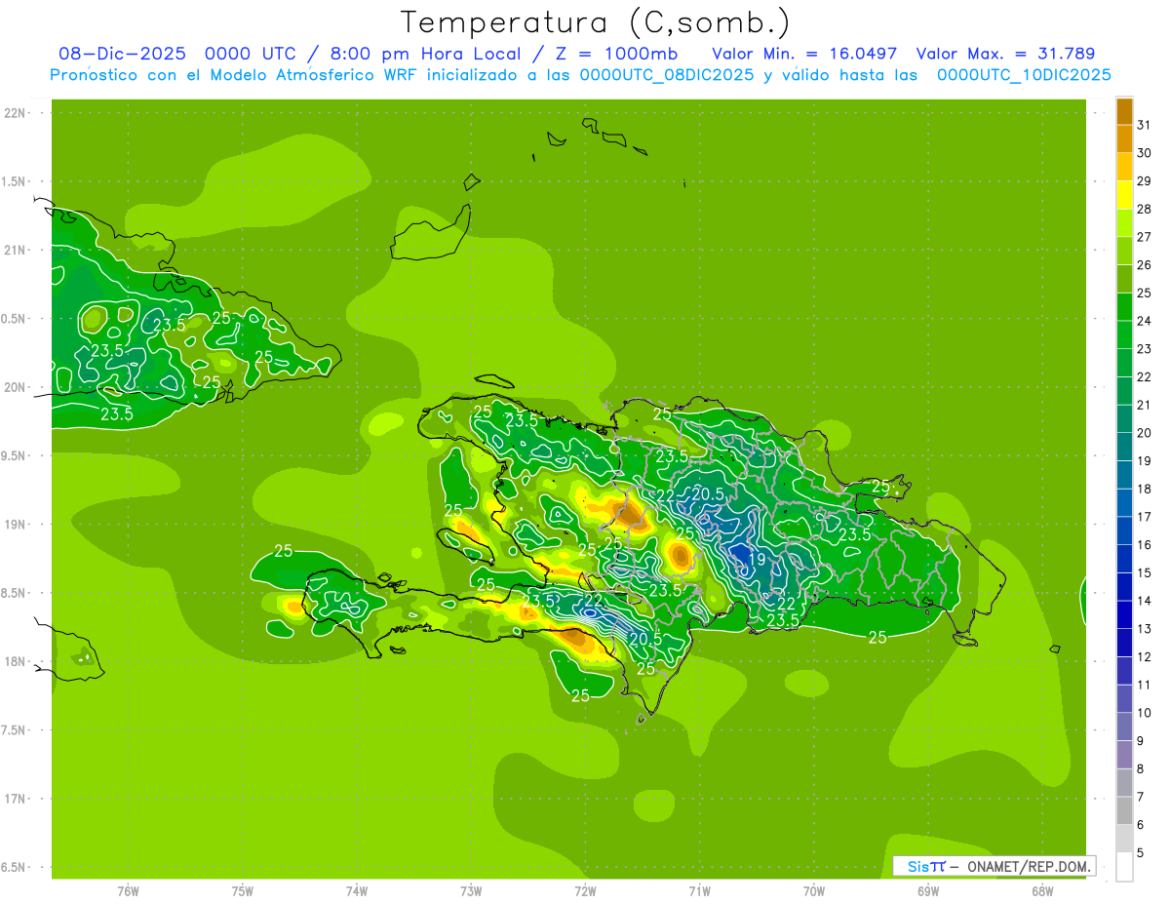Click the "0.5N" latitude axis label
Image resolution: width=1170 pixels, height=904 pixels.
coord(14,319)
